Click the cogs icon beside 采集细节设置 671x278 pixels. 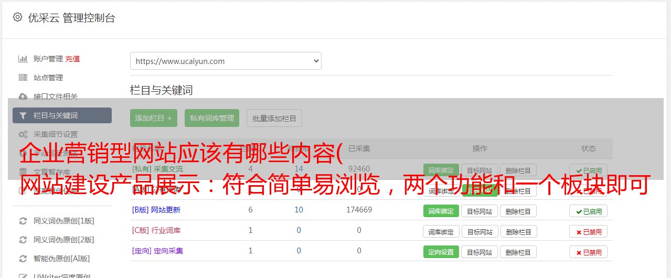point(23,134)
